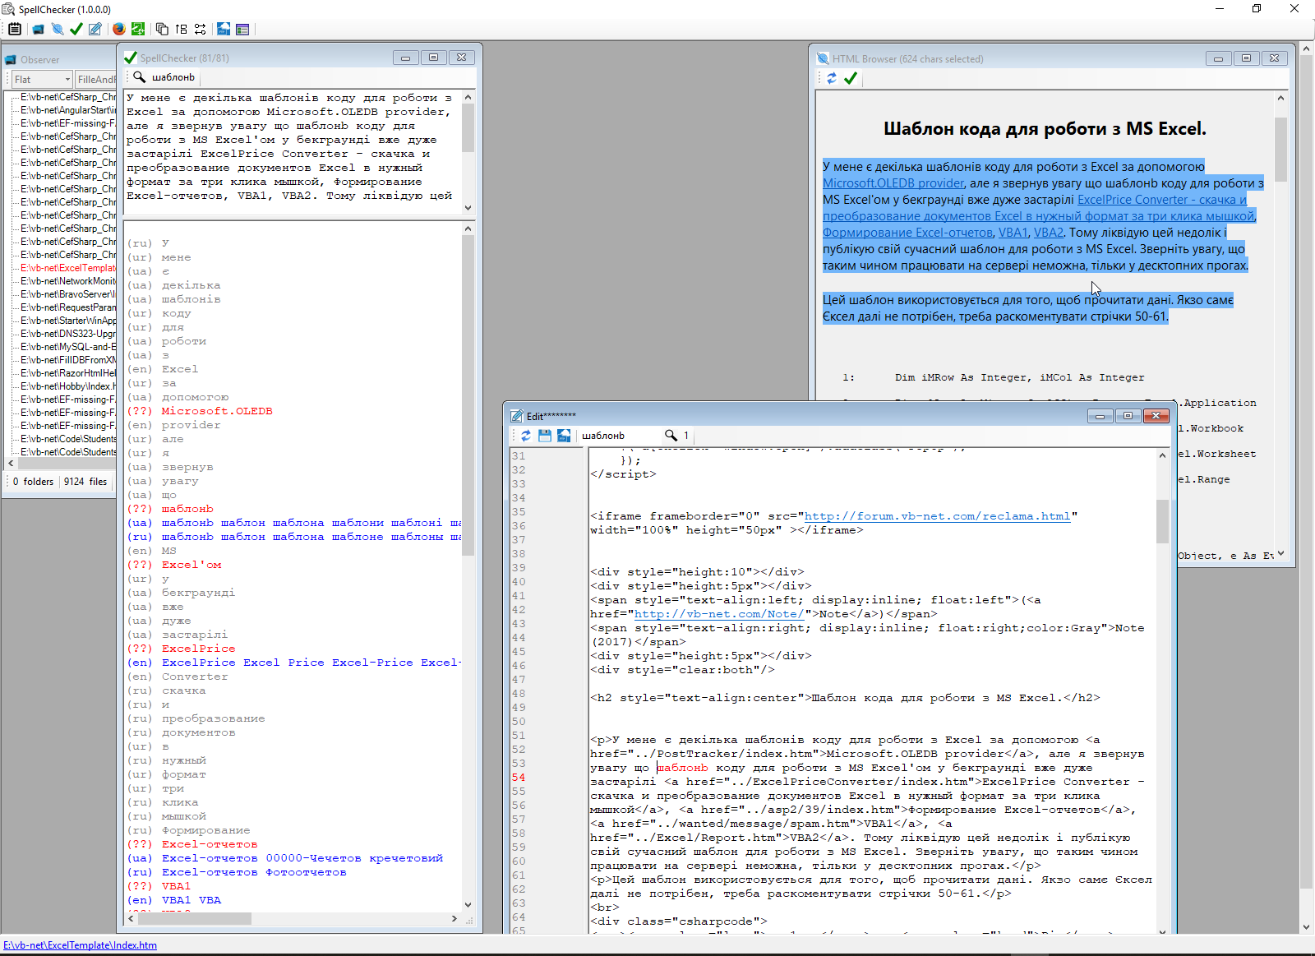The image size is (1315, 956).
Task: Close the Edit child window
Action: click(x=1156, y=416)
